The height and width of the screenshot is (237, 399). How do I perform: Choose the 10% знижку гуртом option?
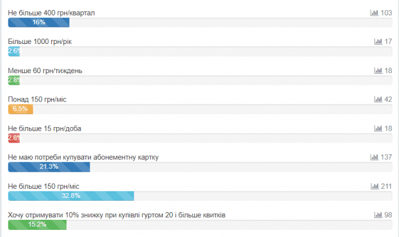[x=116, y=215]
